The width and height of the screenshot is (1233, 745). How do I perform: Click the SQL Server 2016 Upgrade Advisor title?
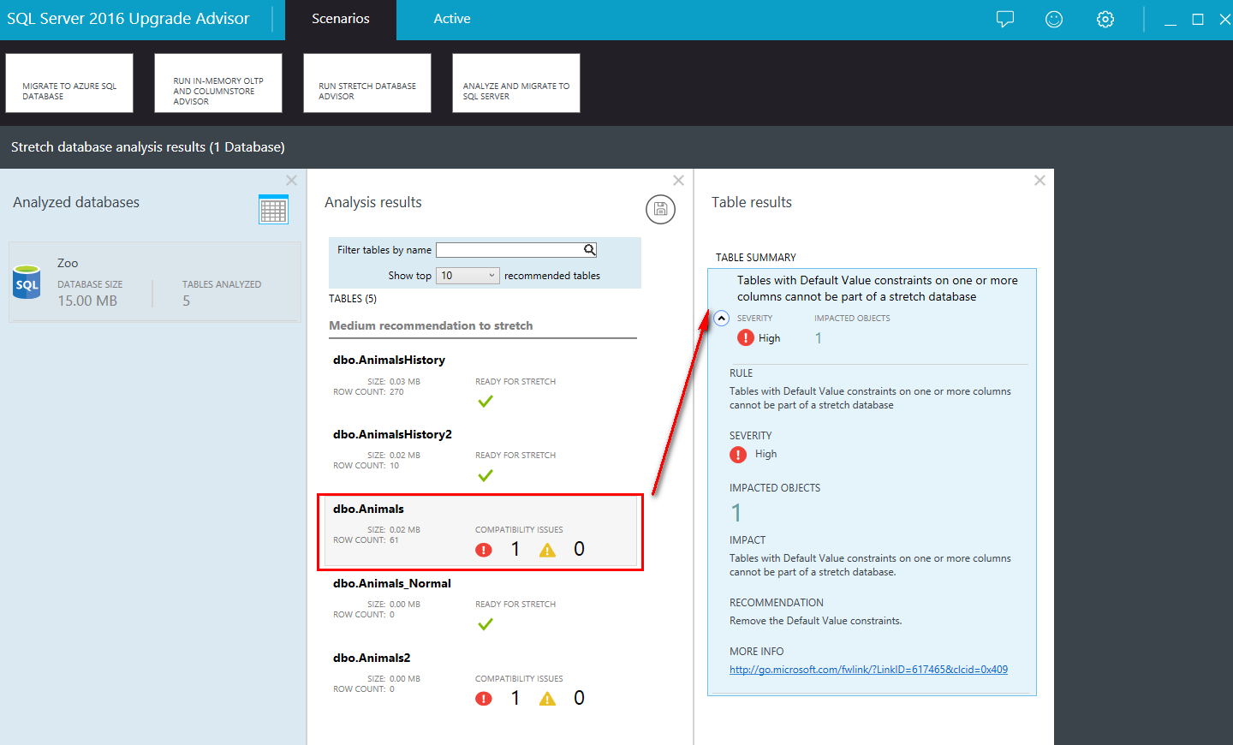pyautogui.click(x=128, y=19)
